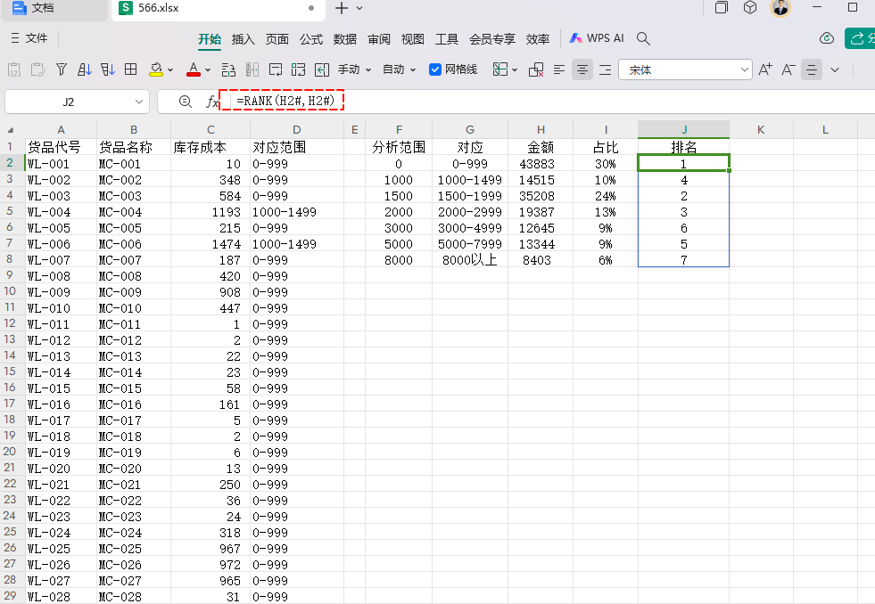Click the cube icon in title bar
This screenshot has height=604, width=875.
click(750, 7)
